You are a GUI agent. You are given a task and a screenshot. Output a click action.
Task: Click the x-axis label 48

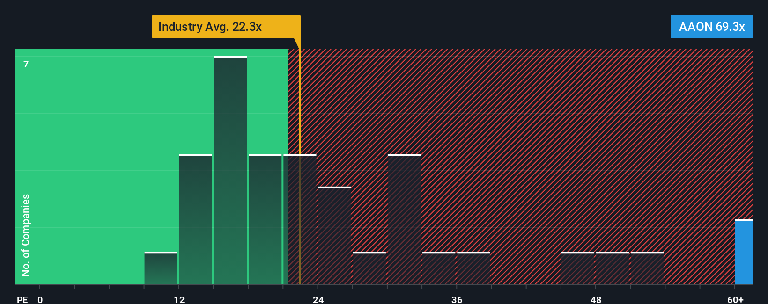point(596,299)
